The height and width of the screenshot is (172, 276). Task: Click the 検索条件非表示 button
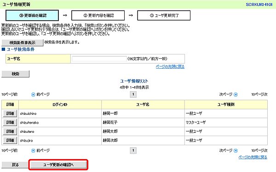coord(23,43)
